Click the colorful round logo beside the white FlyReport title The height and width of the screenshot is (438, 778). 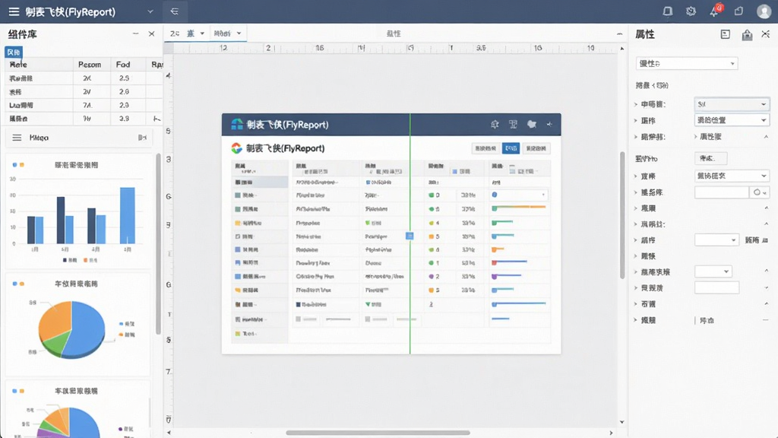(x=237, y=148)
